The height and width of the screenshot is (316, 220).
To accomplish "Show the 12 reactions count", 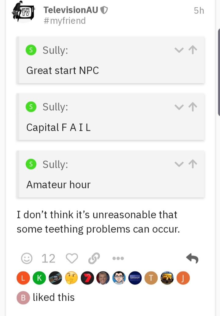I will pos(48,259).
